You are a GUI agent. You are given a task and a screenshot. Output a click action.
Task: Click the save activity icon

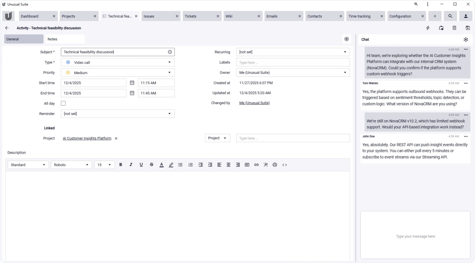point(468,28)
